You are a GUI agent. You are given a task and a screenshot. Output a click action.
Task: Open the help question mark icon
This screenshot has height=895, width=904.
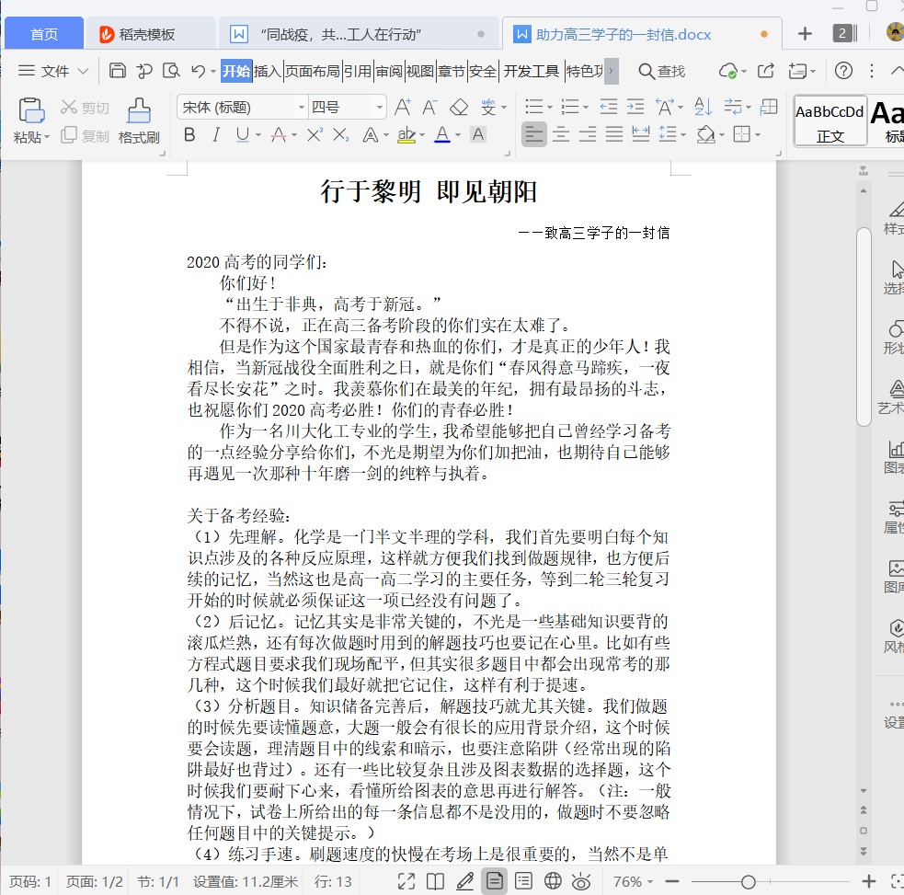click(x=843, y=71)
